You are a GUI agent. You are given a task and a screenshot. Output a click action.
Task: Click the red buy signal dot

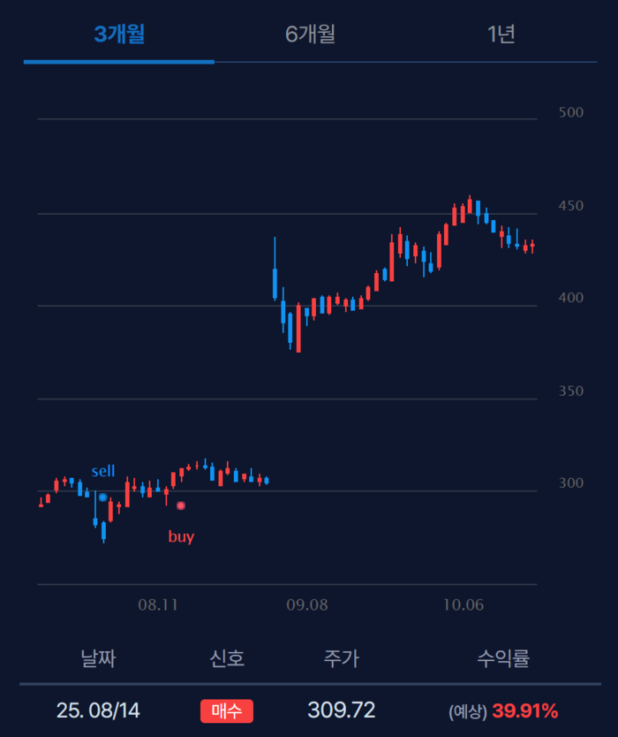tap(181, 505)
